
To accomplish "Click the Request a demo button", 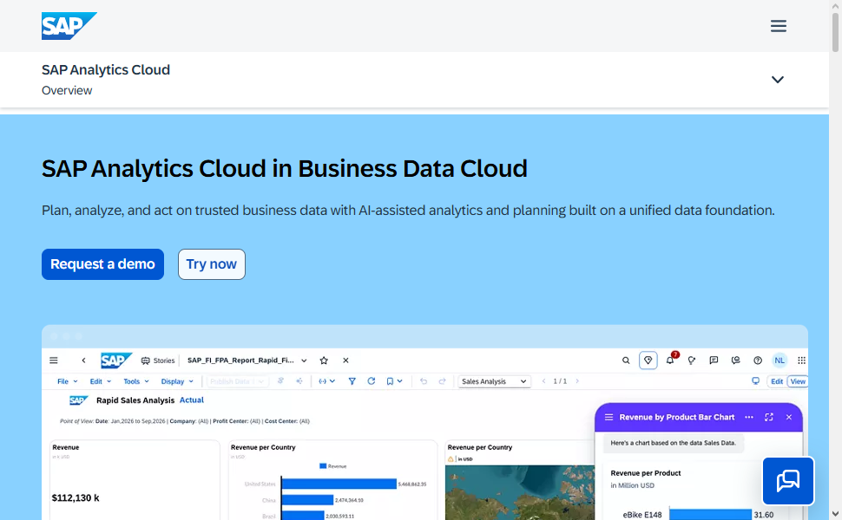I will 102,264.
